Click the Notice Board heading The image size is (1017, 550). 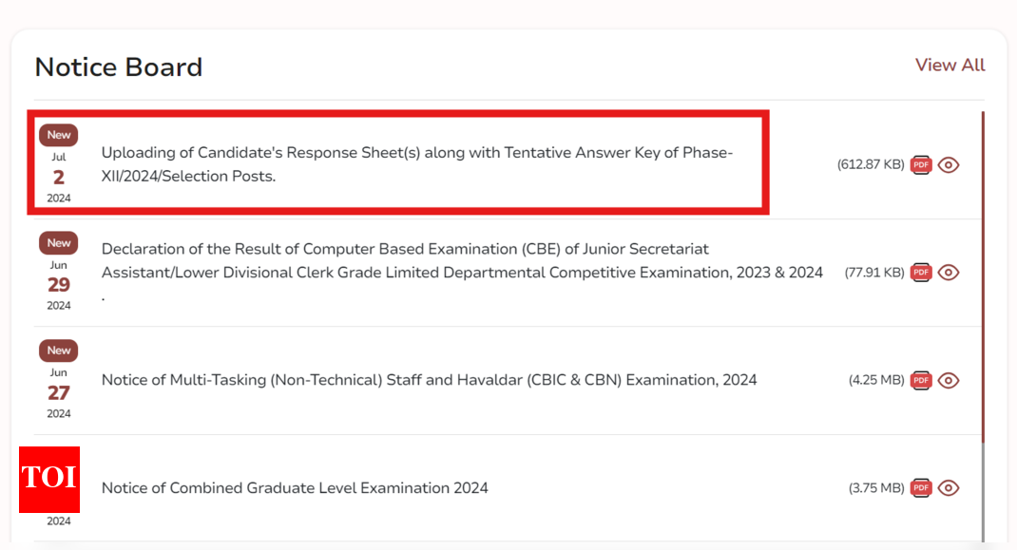[x=119, y=67]
